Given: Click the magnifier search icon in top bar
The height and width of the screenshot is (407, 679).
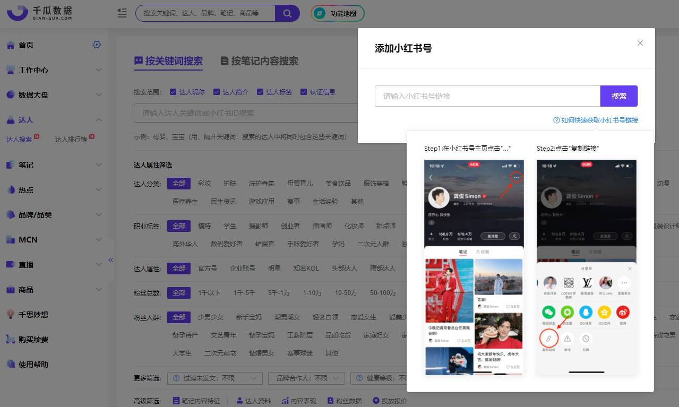Looking at the screenshot, I should click(x=287, y=12).
